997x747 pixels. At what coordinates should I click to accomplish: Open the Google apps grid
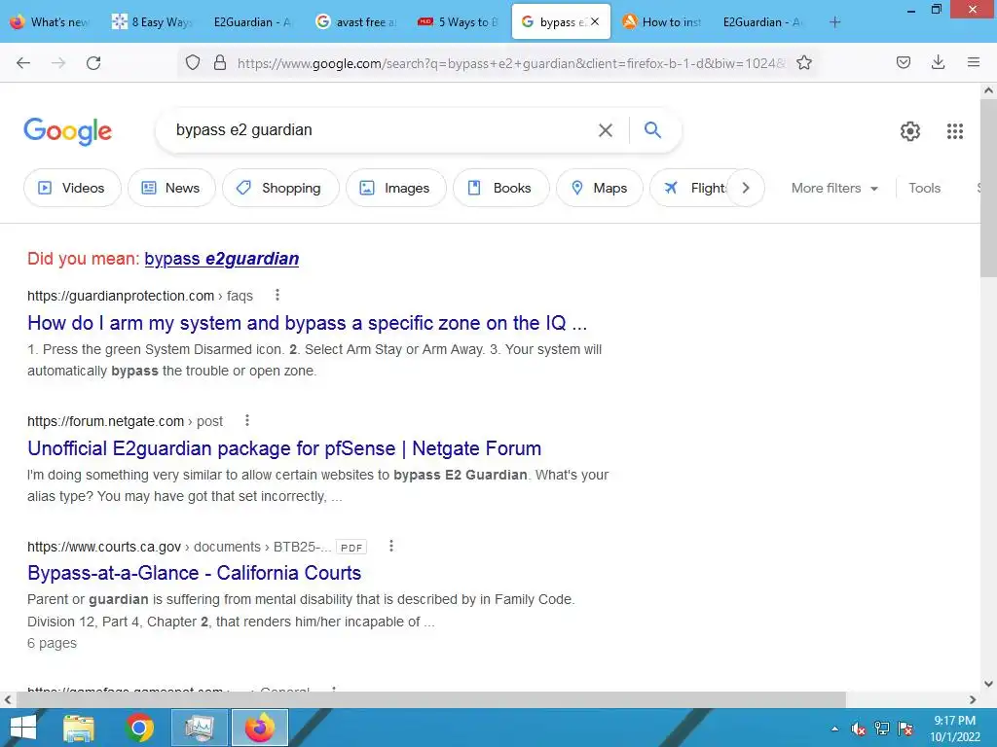tap(955, 131)
